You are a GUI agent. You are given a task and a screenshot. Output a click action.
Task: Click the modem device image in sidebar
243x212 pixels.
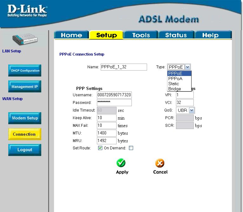(25, 39)
